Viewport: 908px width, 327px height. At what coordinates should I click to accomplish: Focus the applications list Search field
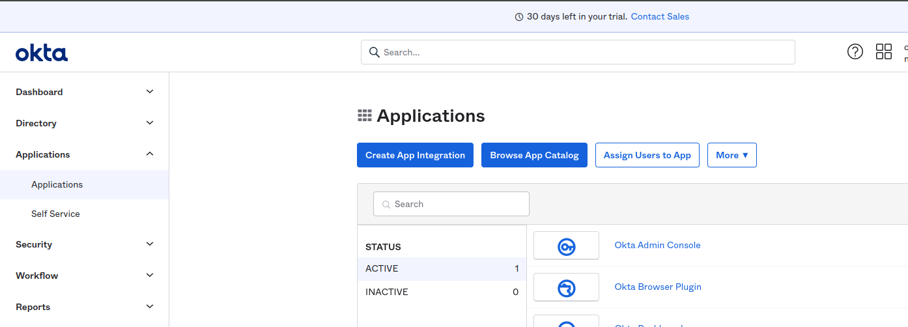(451, 204)
